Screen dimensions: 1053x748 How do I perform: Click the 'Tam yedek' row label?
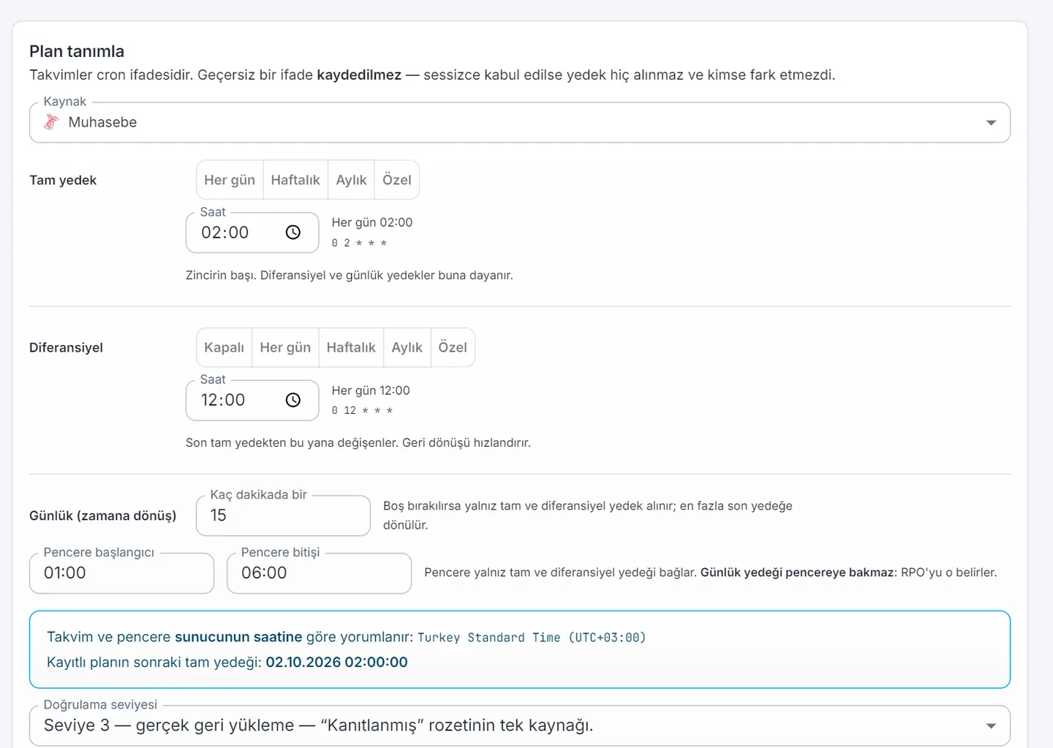63,181
